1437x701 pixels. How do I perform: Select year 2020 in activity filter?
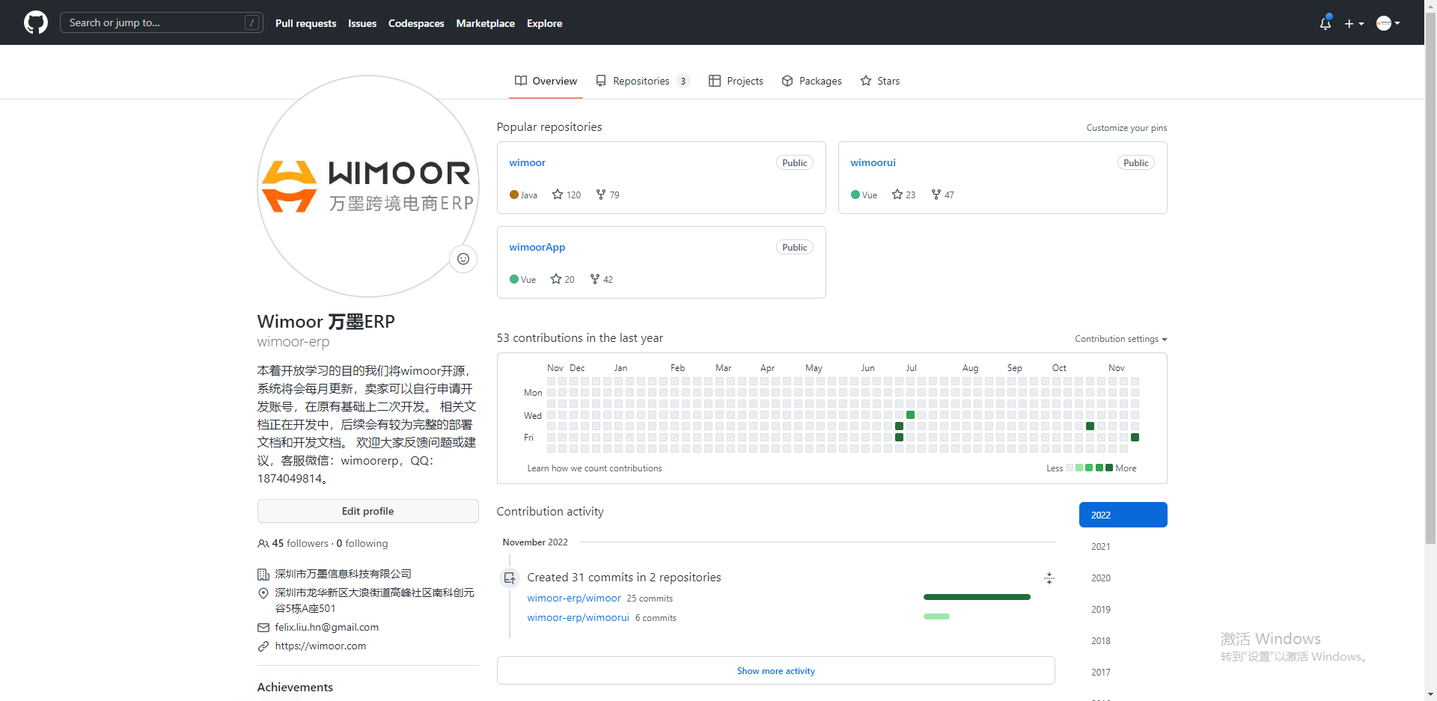click(x=1100, y=578)
